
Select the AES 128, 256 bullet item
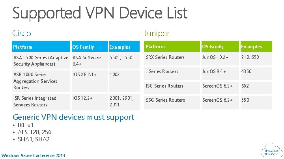(34, 132)
